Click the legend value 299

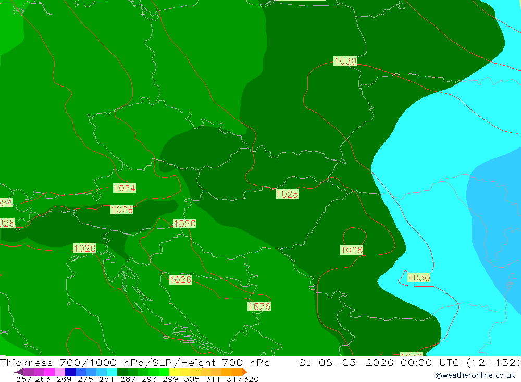point(170,379)
